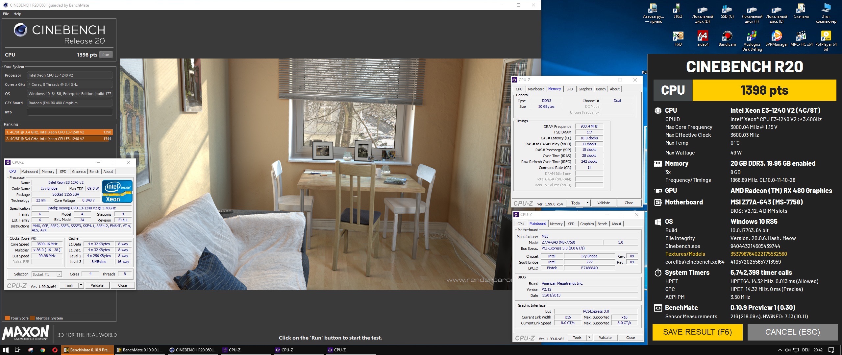Open Cinebench File menu
842x355 pixels.
6,14
